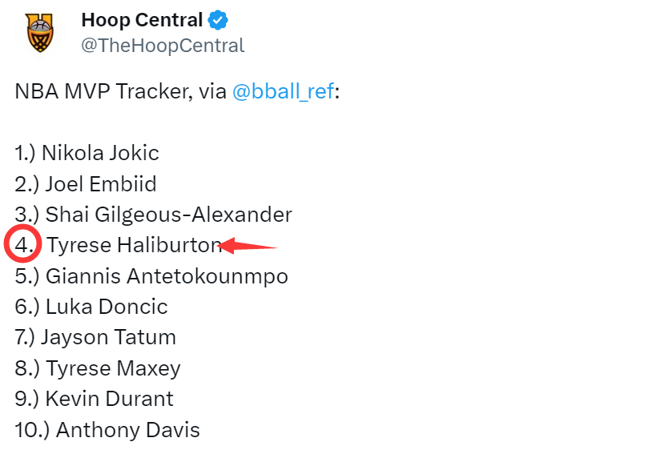Click the Anthony Davis name
This screenshot has width=668, height=458.
pyautogui.click(x=128, y=430)
